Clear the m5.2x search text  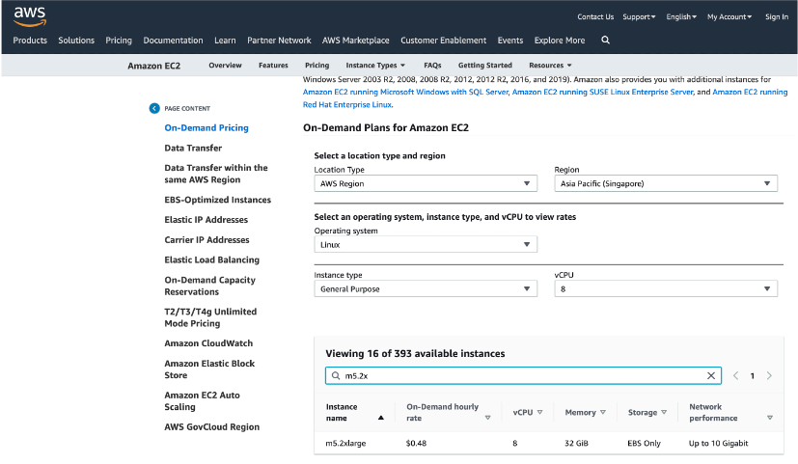711,375
